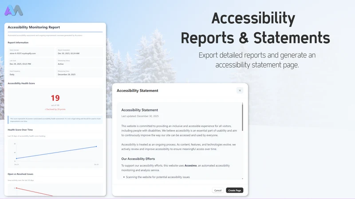The image size is (355, 199).
Task: Click the Accessibility Monitoring Report title
Action: pyautogui.click(x=34, y=27)
